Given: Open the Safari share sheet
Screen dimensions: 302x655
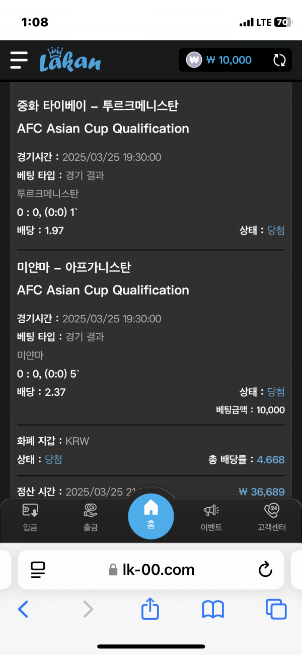Looking at the screenshot, I should coord(150,610).
